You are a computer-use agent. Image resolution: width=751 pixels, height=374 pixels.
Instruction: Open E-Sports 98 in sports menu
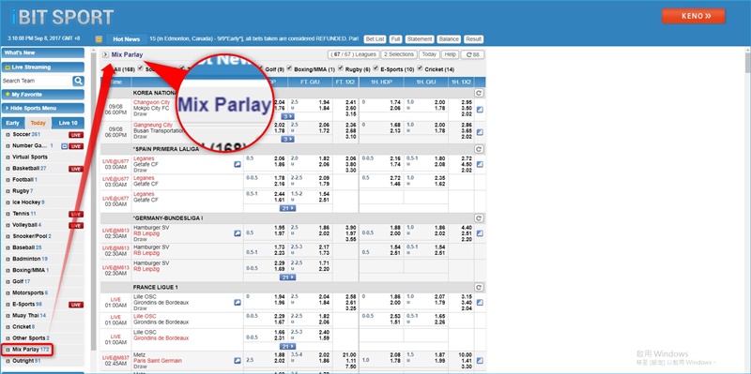coord(27,306)
